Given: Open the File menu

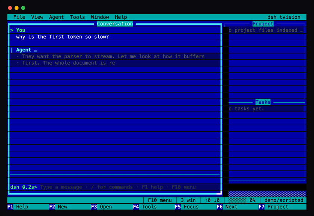Looking at the screenshot, I should point(19,17).
